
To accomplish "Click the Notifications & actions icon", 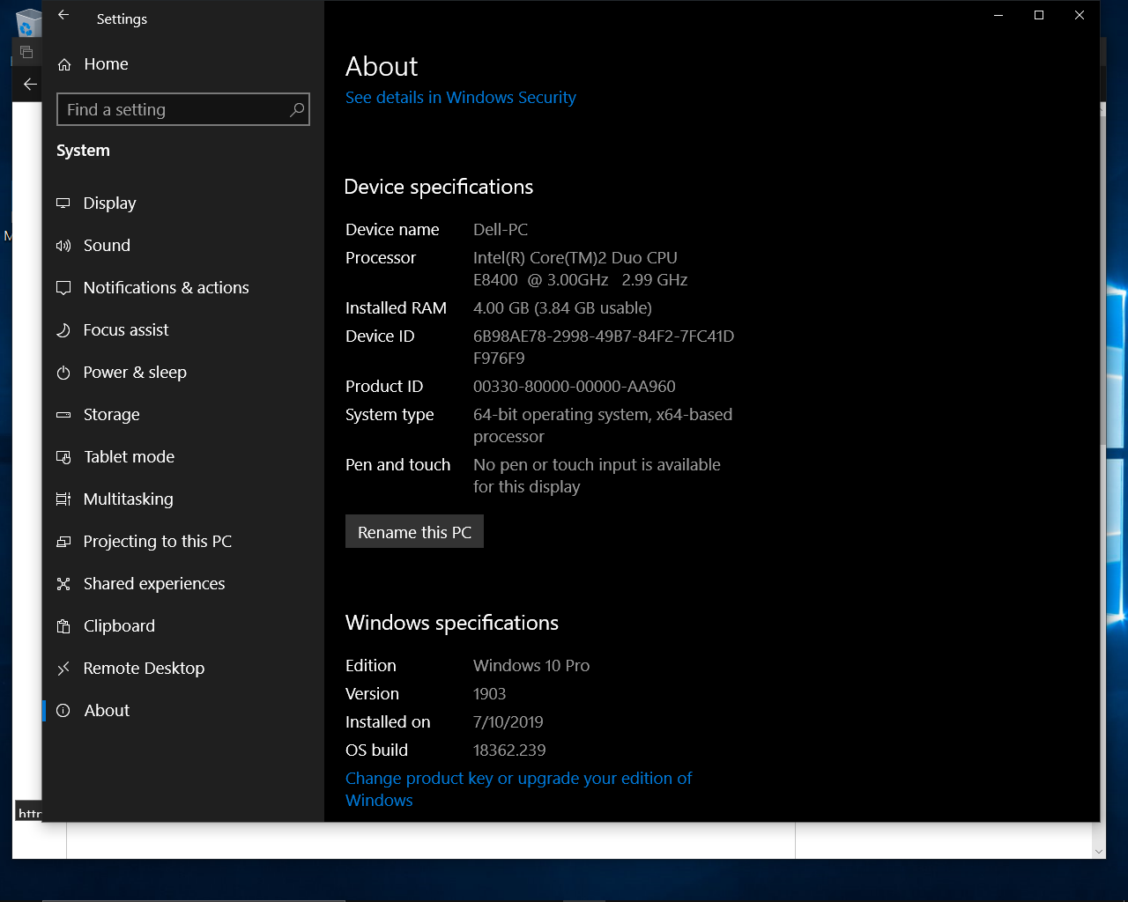I will click(63, 288).
